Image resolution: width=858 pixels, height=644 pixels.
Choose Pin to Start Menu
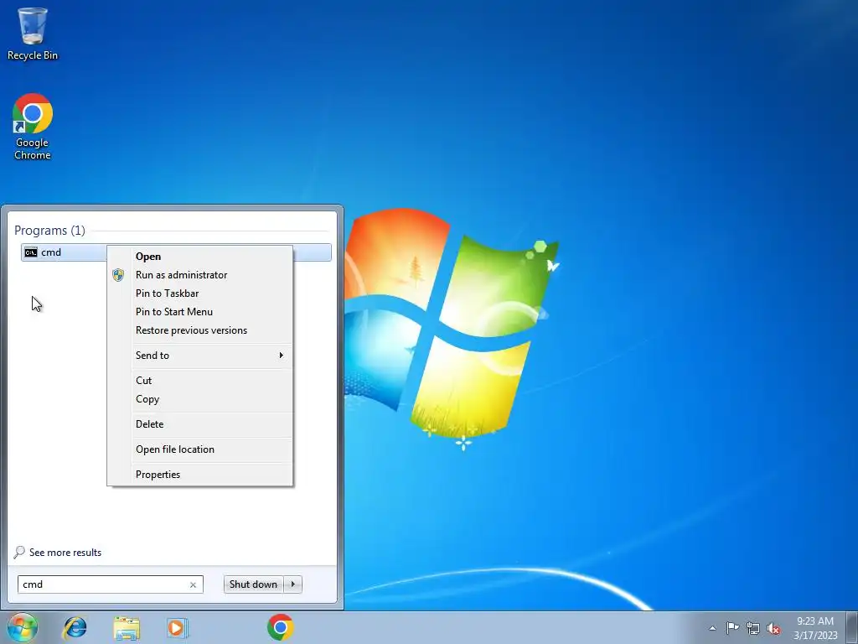click(199, 312)
